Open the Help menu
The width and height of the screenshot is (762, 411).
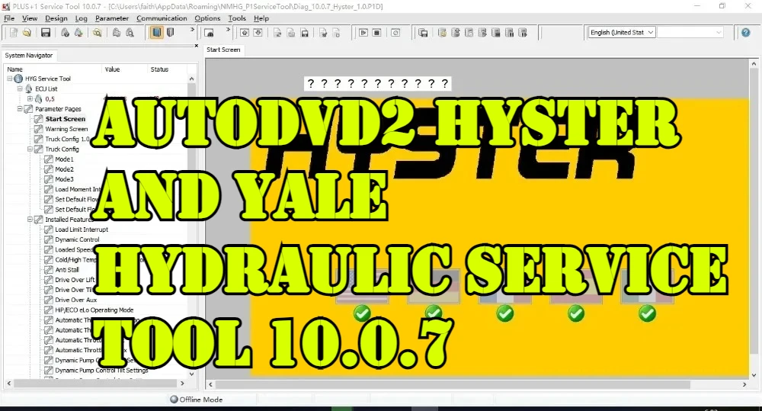tap(261, 18)
